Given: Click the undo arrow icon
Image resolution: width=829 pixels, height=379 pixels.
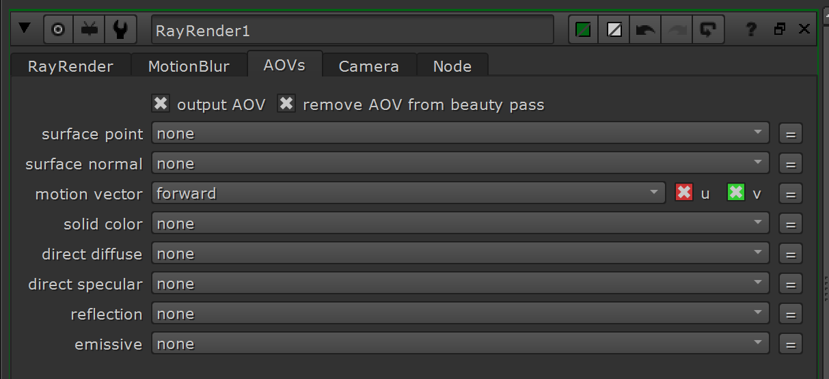Looking at the screenshot, I should [644, 30].
